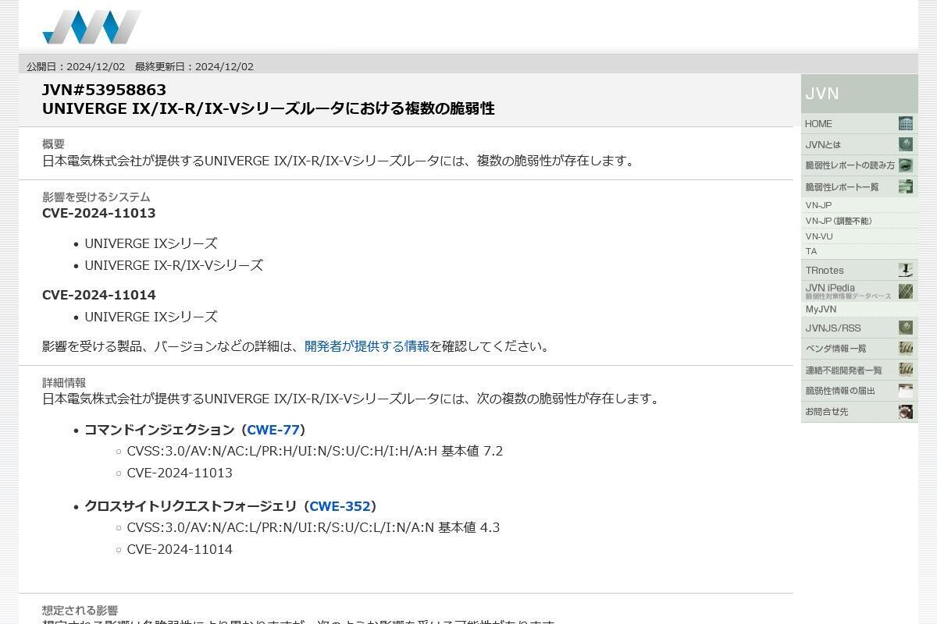Click the 想定される影響 section heading
The width and height of the screenshot is (937, 624).
(x=80, y=611)
